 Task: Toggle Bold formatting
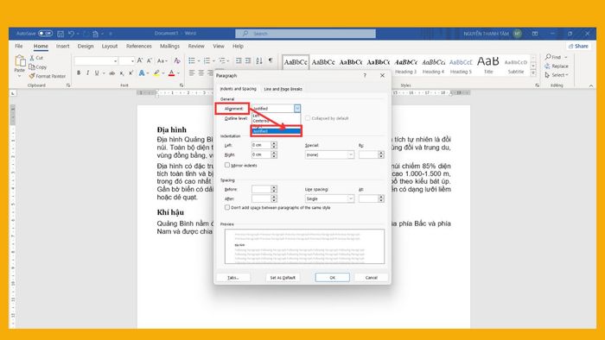pos(79,72)
